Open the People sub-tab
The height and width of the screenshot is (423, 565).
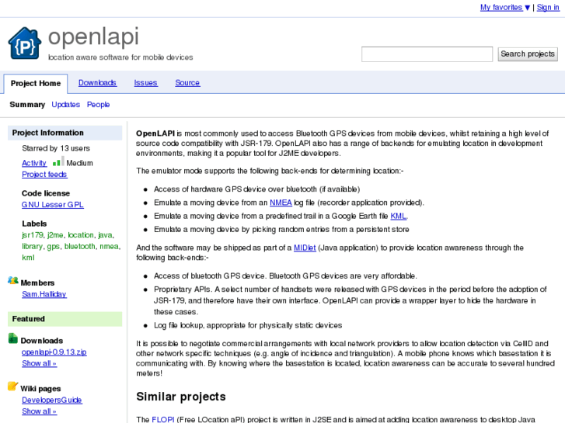point(98,105)
